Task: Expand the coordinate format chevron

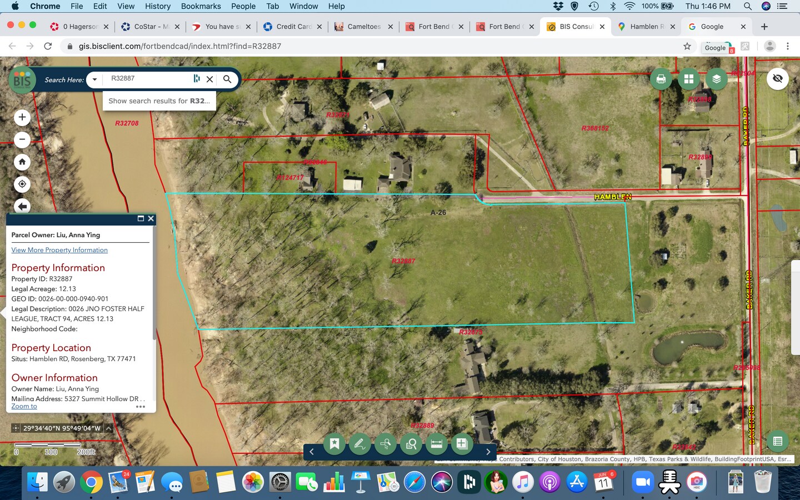Action: tap(109, 428)
